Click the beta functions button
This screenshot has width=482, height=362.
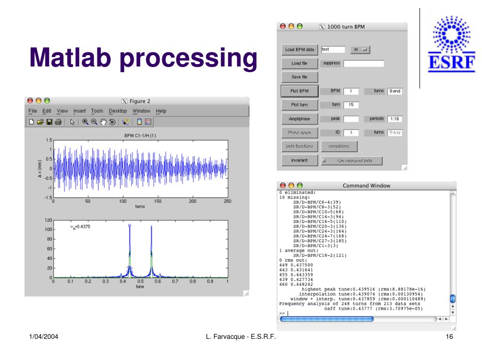300,147
